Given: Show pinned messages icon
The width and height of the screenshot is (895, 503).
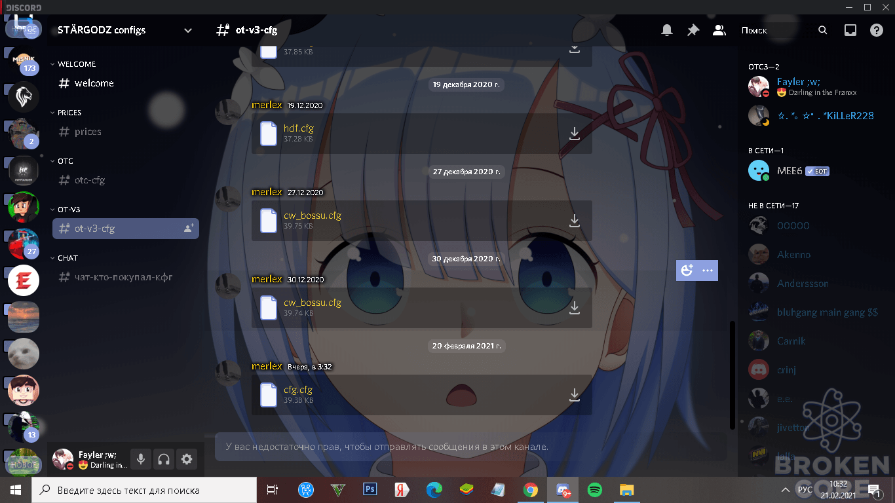Looking at the screenshot, I should pos(693,30).
